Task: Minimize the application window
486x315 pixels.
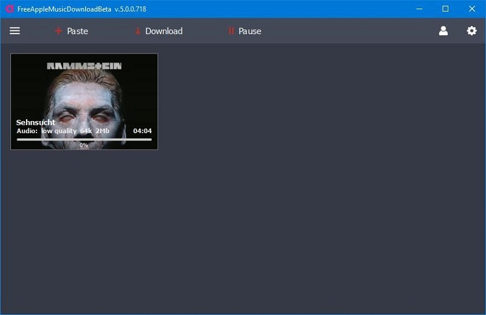Action: (419, 9)
